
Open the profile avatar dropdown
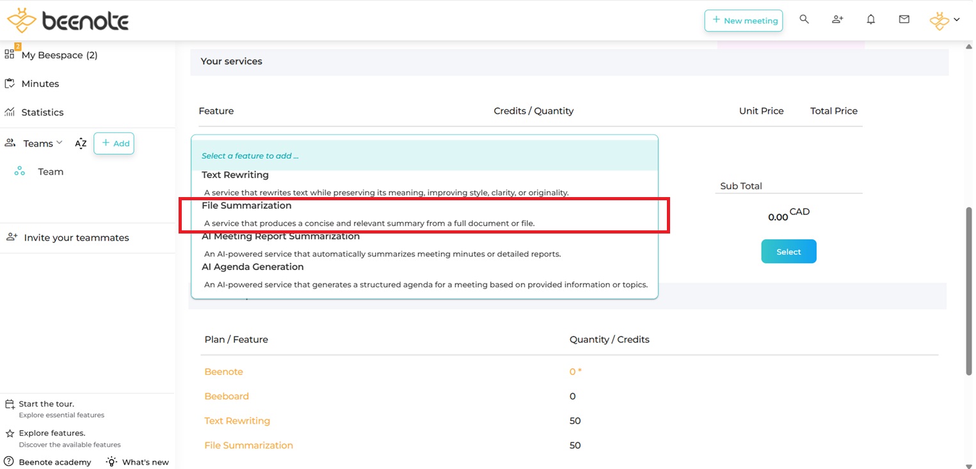tap(944, 20)
